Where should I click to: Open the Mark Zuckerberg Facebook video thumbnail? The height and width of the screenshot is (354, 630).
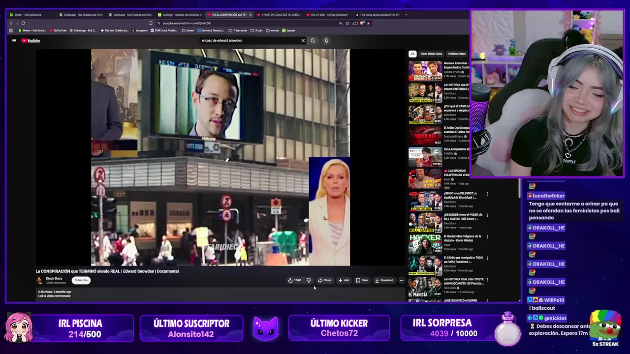click(x=425, y=265)
